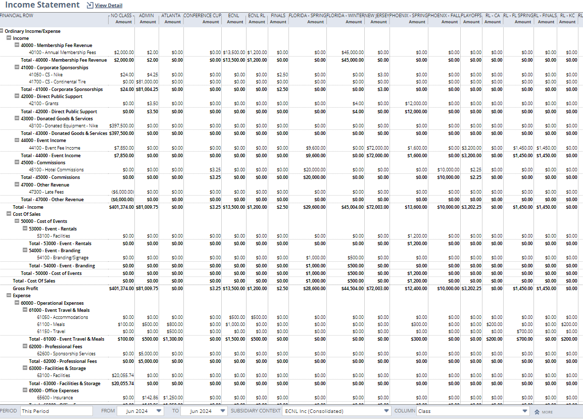Collapse the Expense section minus icon
Viewport: 583px width, 419px height.
[x=9, y=296]
